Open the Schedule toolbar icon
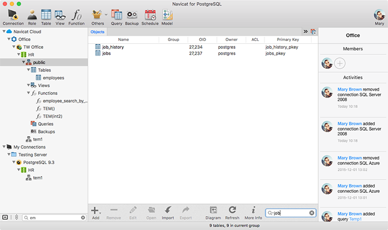The height and width of the screenshot is (230, 388). (150, 17)
